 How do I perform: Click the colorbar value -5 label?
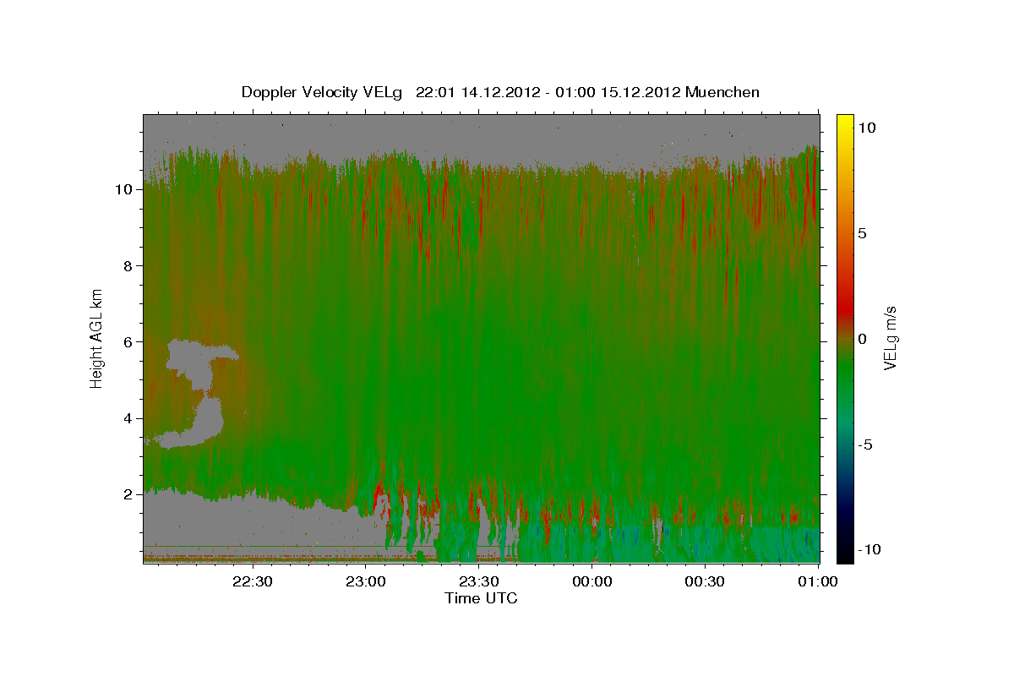[x=864, y=444]
